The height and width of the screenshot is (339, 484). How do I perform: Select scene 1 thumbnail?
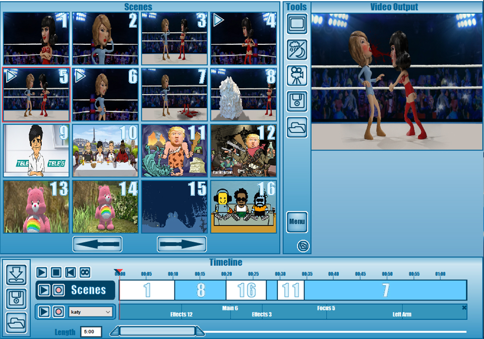(36, 39)
